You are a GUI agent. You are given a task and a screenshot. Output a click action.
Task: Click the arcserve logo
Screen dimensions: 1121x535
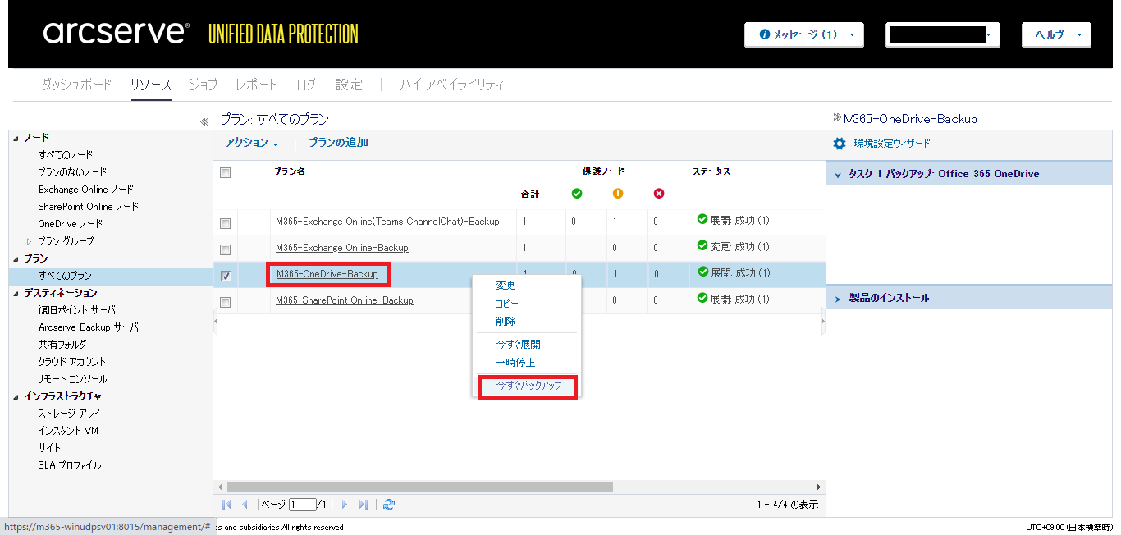(x=116, y=33)
